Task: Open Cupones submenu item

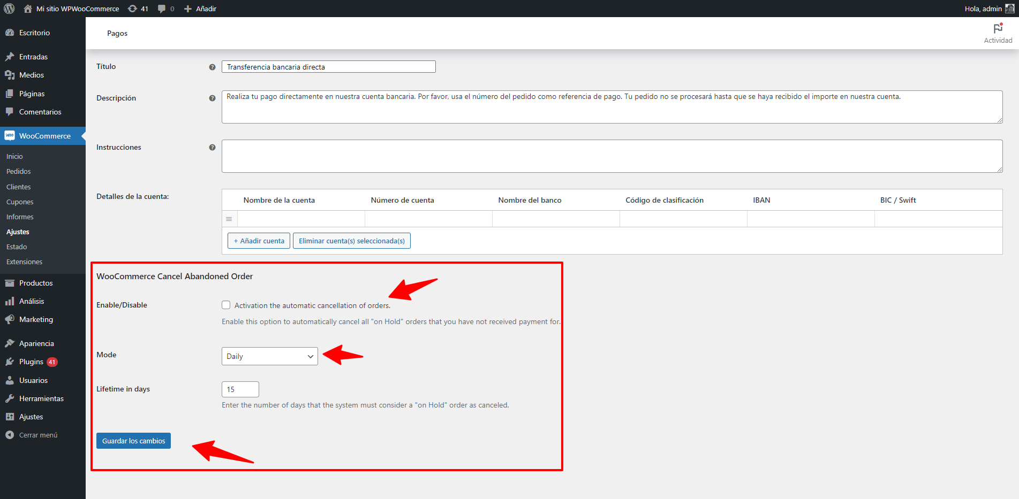Action: [x=20, y=202]
